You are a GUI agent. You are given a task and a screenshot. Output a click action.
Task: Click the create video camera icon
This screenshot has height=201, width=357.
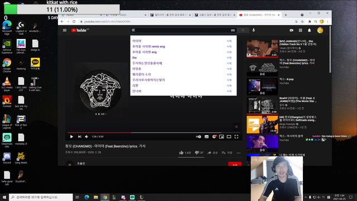[x=291, y=30]
